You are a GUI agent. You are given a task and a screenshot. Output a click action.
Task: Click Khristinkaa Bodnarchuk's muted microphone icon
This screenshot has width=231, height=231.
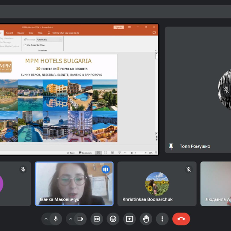click(x=189, y=169)
